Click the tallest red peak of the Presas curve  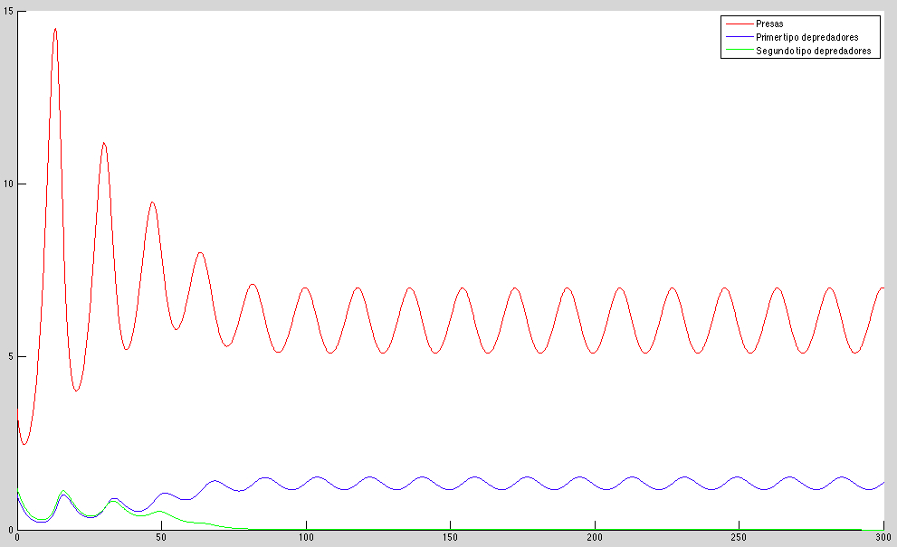55,29
